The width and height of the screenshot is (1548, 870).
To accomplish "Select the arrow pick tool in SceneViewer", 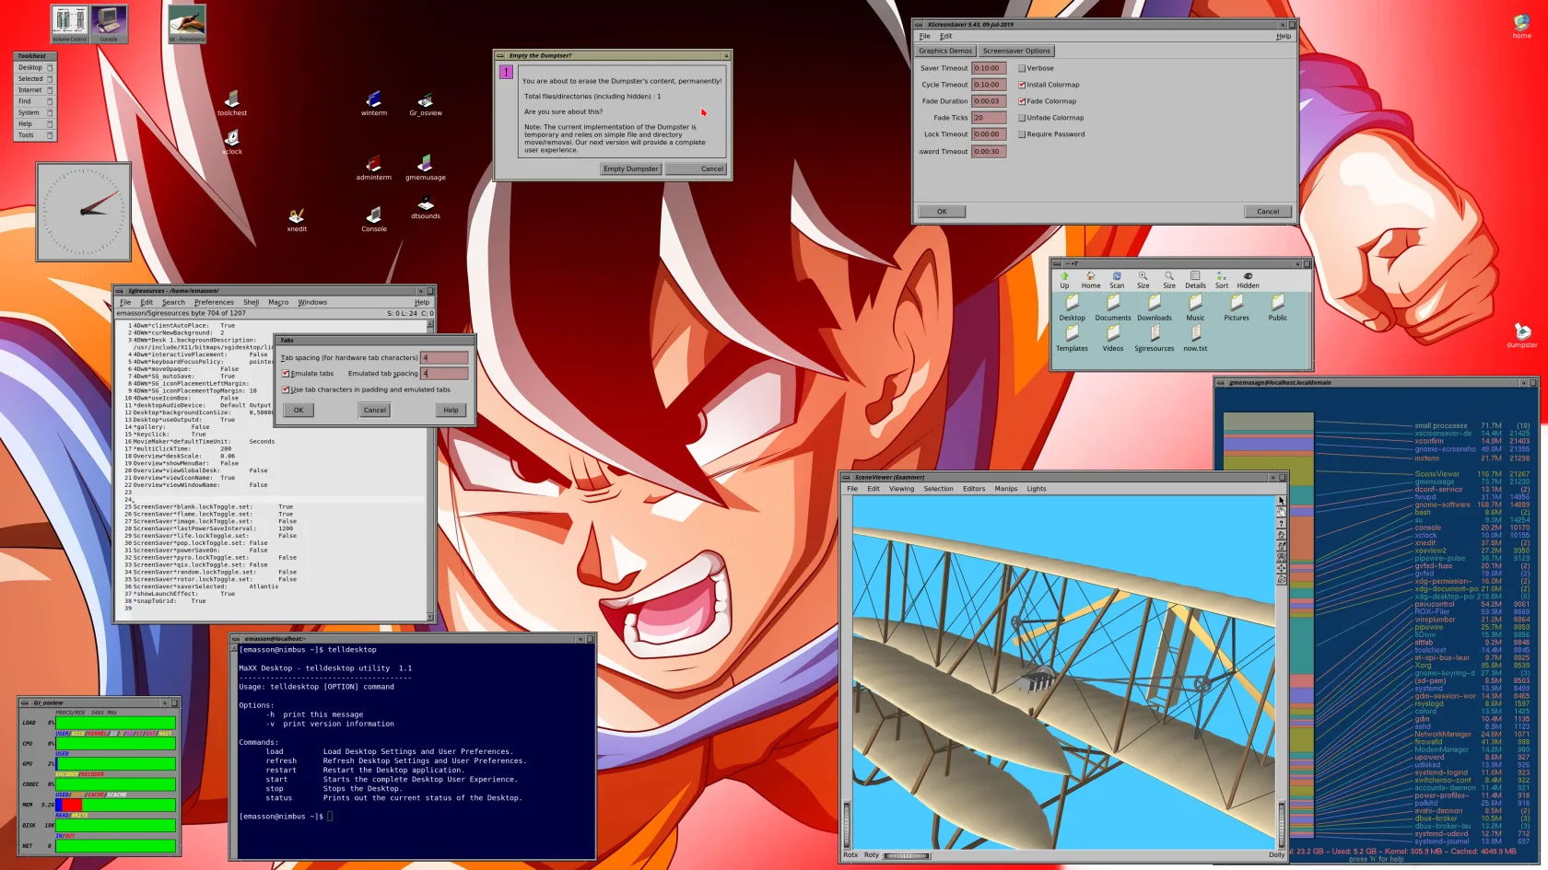I will 1281,500.
